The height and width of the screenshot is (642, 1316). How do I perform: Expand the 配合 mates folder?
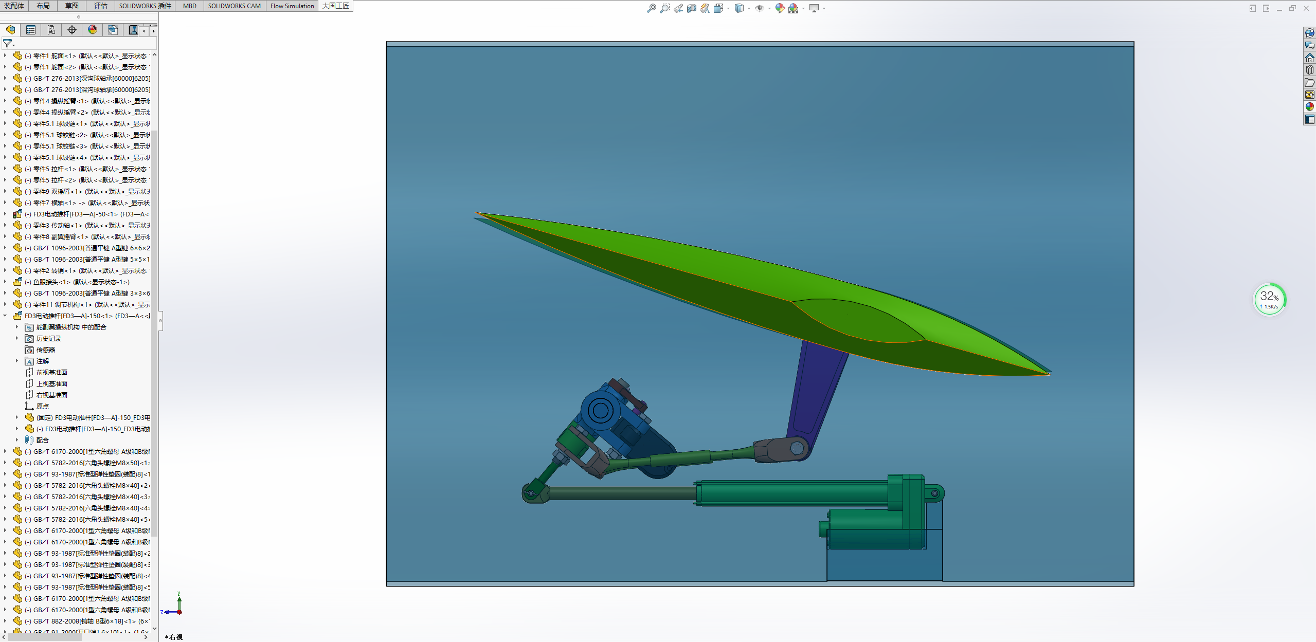[17, 440]
